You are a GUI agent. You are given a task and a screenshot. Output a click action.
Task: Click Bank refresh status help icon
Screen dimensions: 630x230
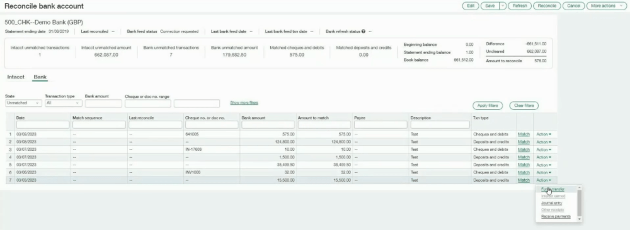pyautogui.click(x=364, y=31)
